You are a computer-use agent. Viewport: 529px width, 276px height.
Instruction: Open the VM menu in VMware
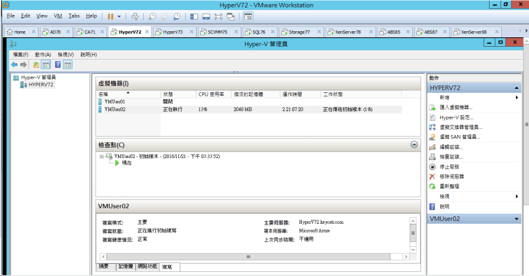(57, 16)
